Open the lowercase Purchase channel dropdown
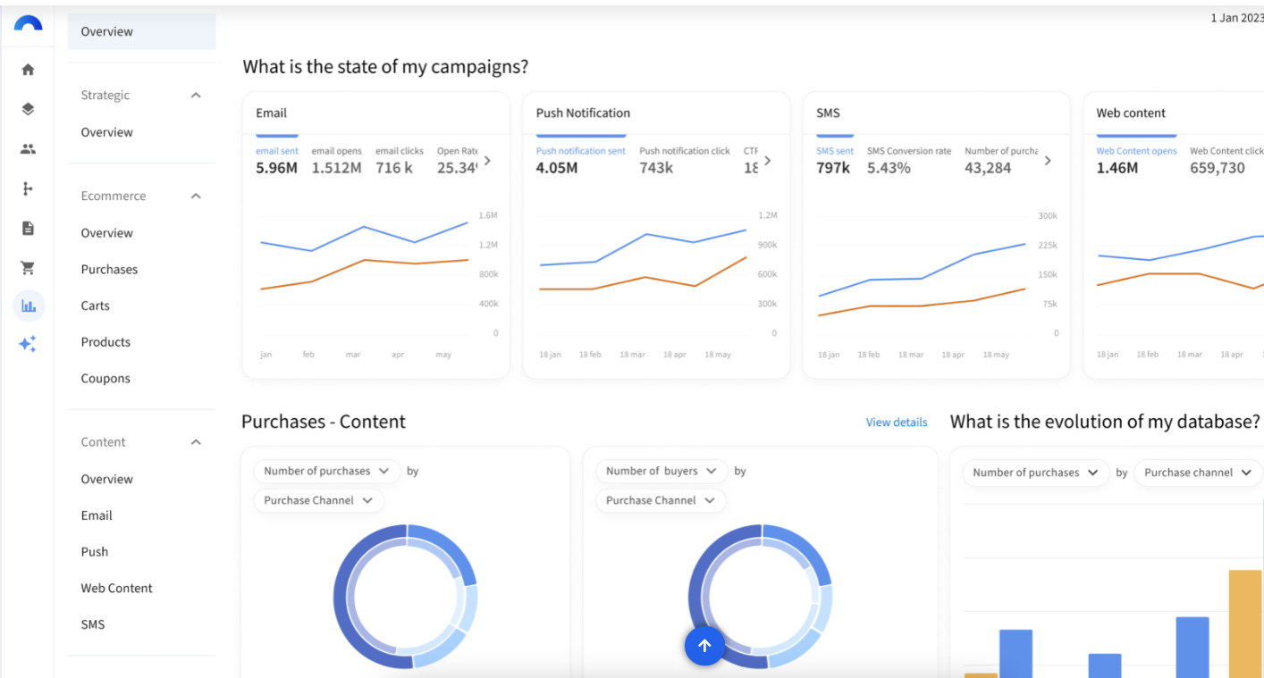 pyautogui.click(x=1199, y=473)
